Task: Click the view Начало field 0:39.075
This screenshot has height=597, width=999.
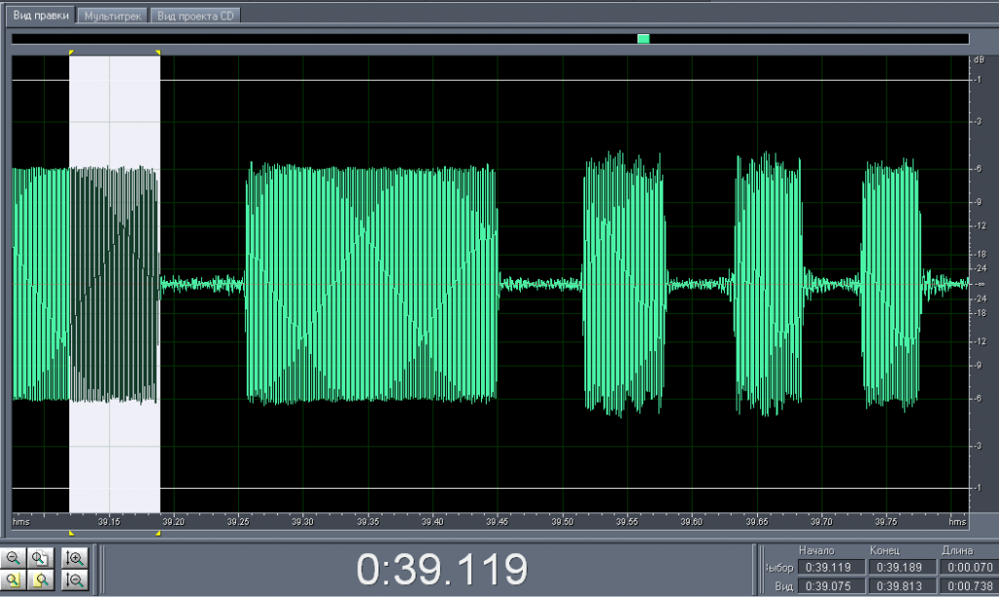Action: coord(826,585)
